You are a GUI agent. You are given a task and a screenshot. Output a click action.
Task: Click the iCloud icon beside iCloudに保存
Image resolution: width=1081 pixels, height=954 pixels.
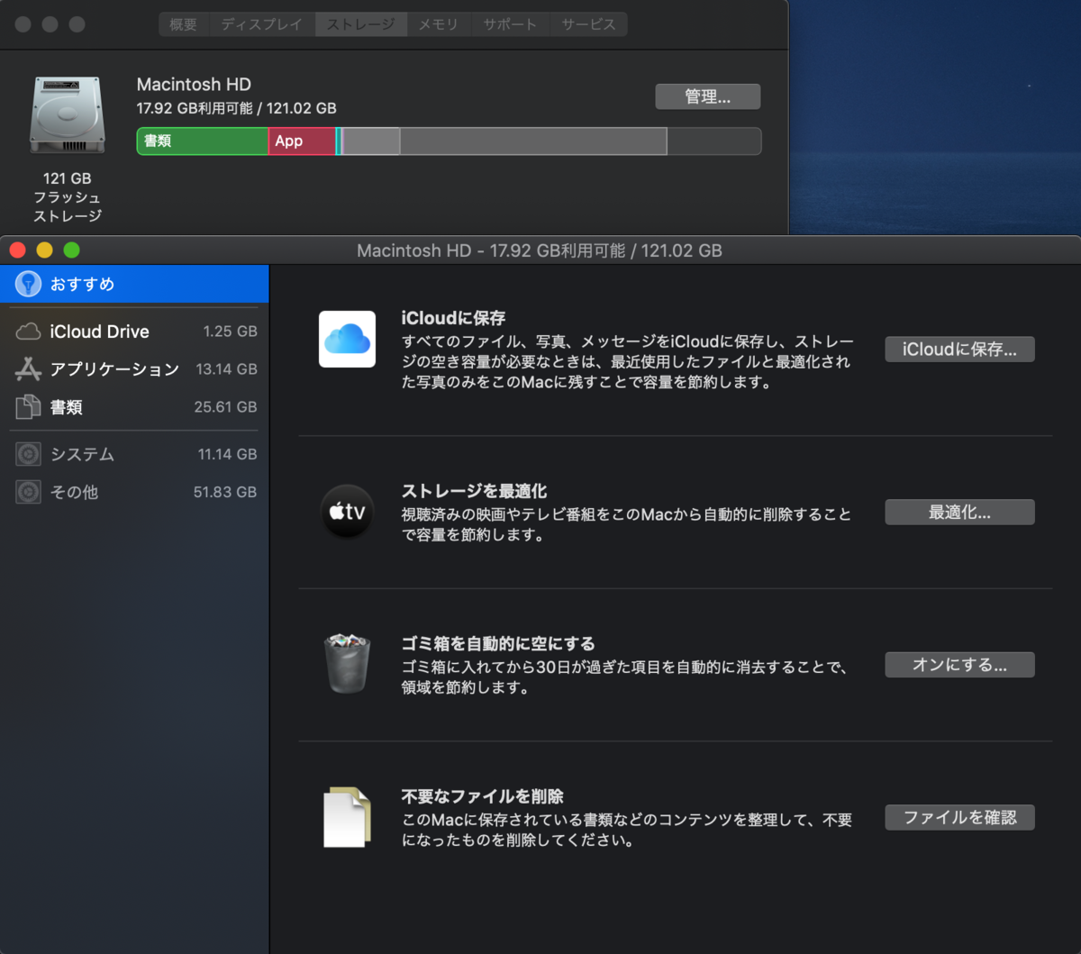(347, 340)
